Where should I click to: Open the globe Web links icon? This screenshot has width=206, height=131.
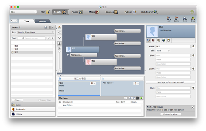tap(163, 40)
